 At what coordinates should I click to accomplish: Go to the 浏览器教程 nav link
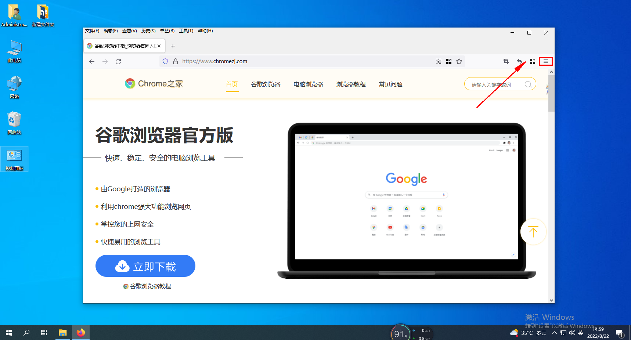351,84
